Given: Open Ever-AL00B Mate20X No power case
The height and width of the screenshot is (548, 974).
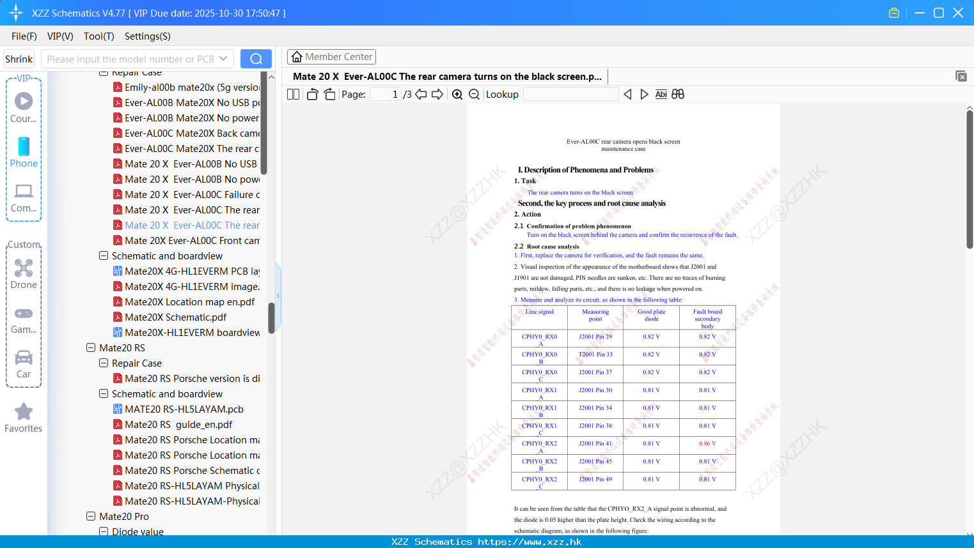Looking at the screenshot, I should click(186, 118).
